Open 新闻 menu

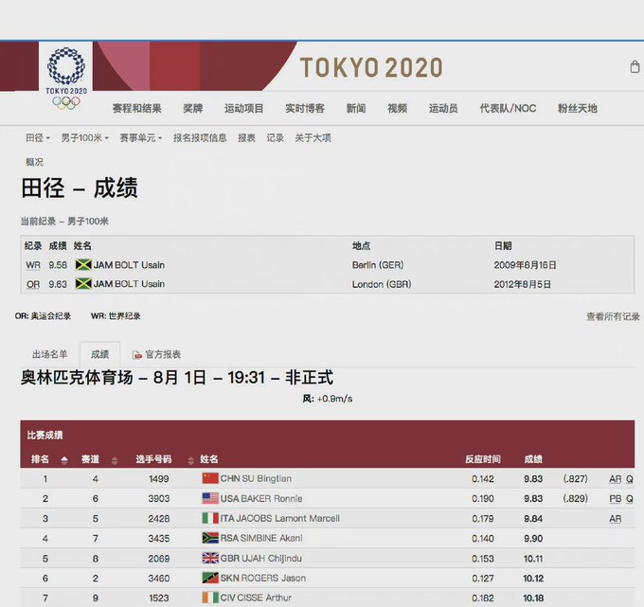(x=356, y=108)
